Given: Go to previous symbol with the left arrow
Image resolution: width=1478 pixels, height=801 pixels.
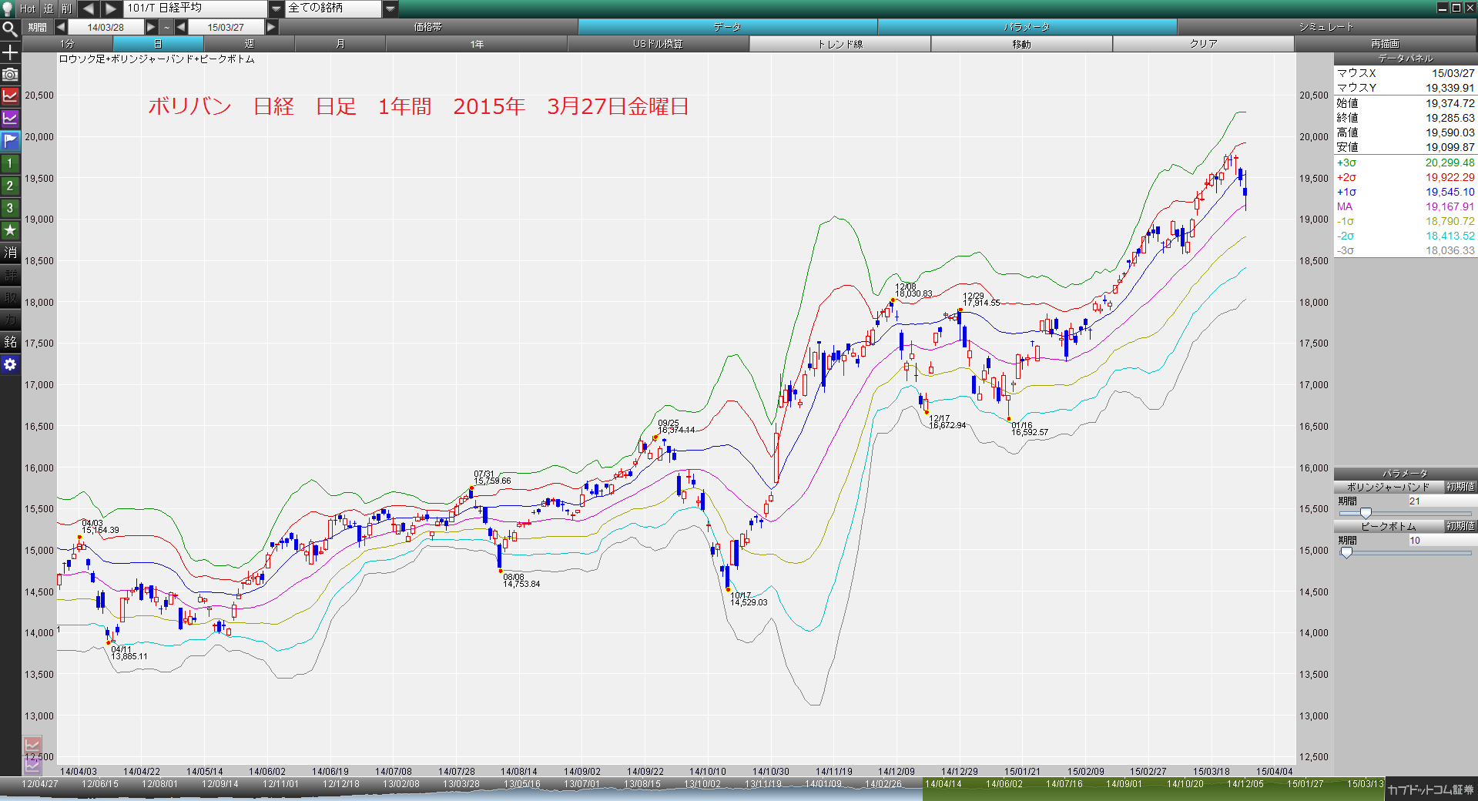Looking at the screenshot, I should [x=88, y=8].
